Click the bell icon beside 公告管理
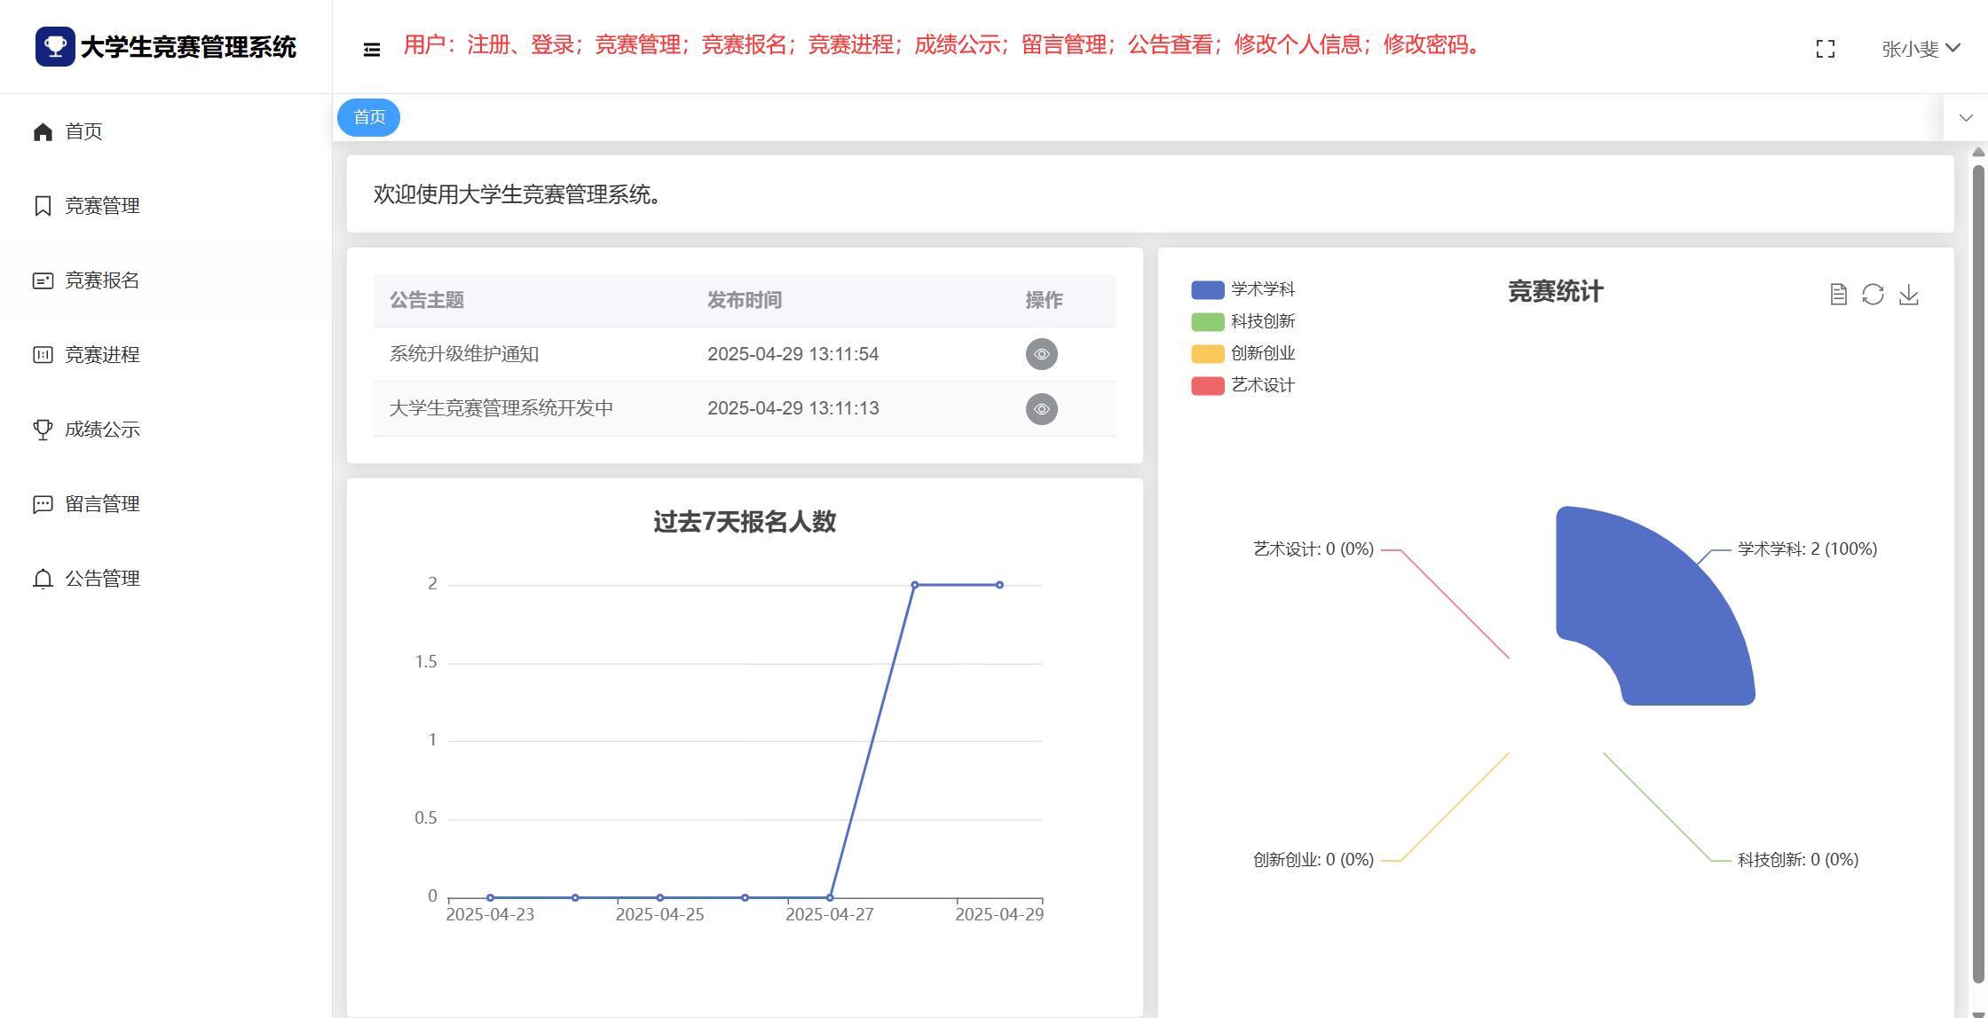Image resolution: width=1988 pixels, height=1018 pixels. coord(43,579)
